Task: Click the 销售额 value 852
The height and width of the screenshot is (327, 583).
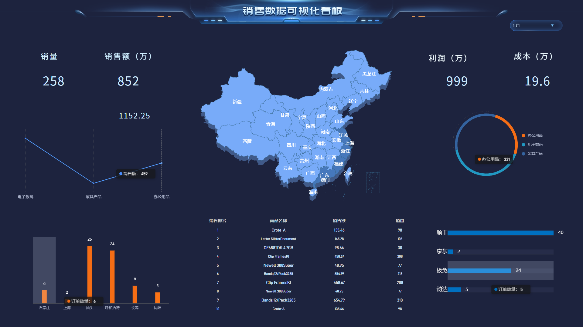Action: tap(128, 81)
